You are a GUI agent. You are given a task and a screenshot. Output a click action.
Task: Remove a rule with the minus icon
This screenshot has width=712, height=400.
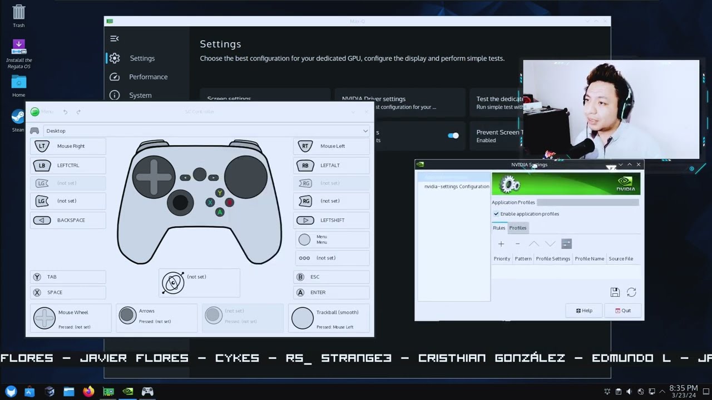tap(517, 244)
